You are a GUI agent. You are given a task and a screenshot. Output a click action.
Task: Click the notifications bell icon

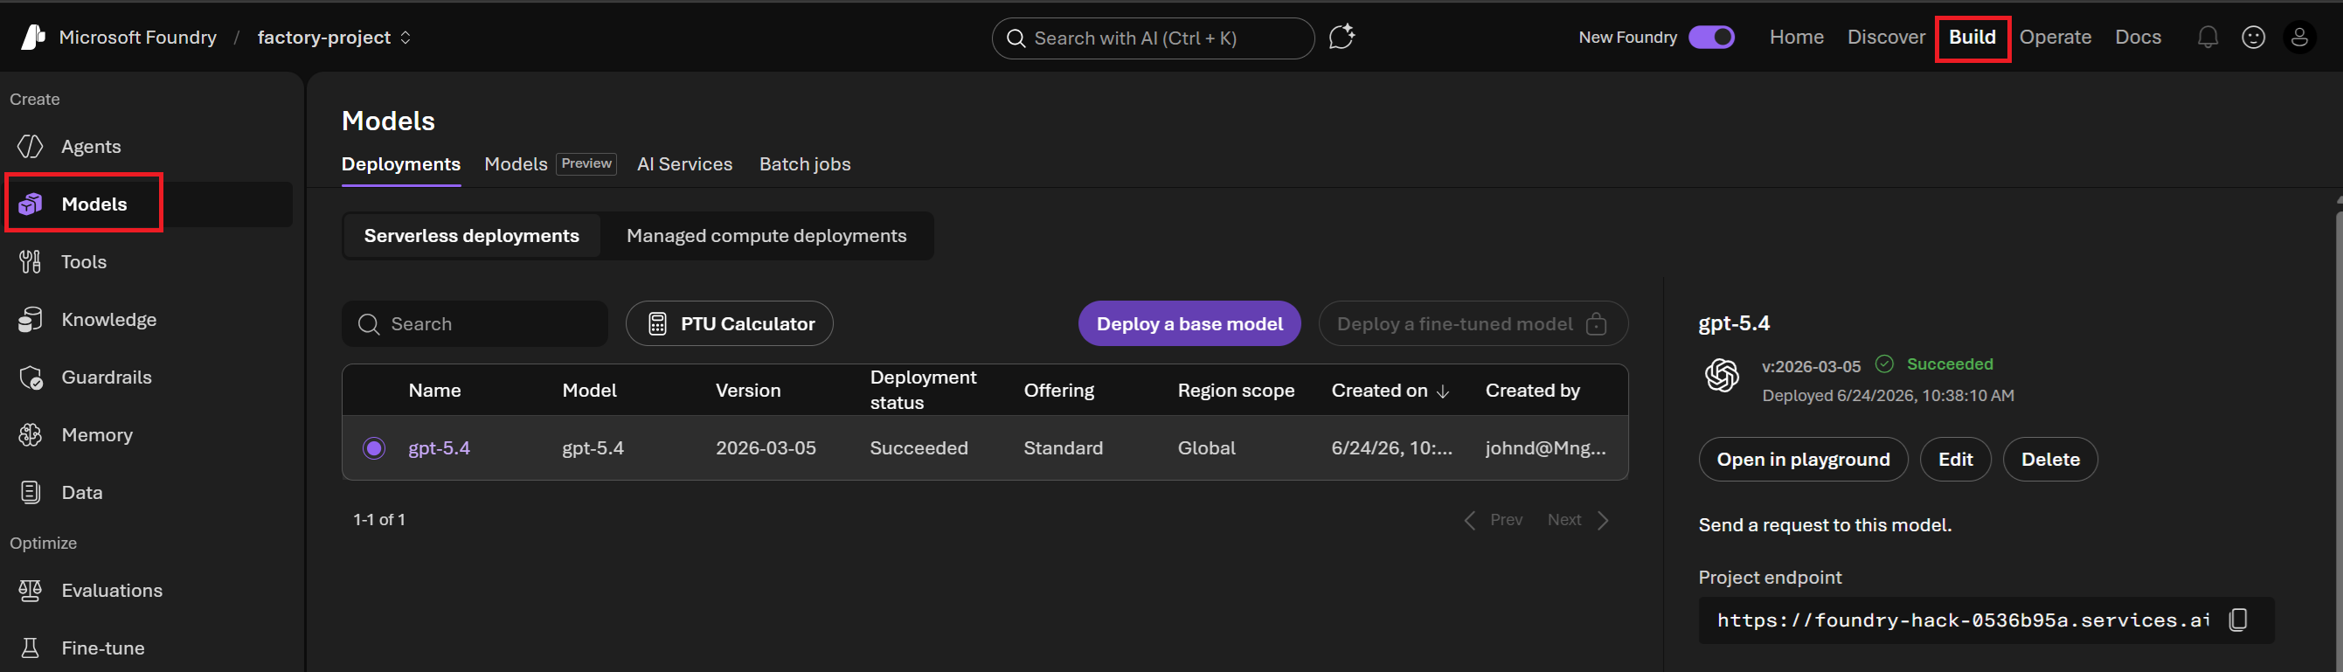tap(2208, 38)
